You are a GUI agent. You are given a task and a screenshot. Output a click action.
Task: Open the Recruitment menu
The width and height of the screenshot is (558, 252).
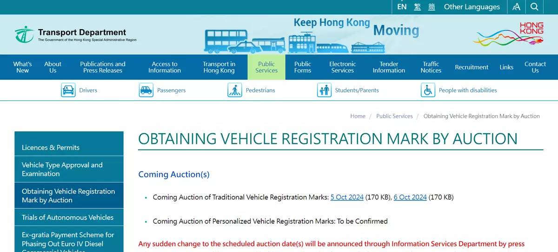pyautogui.click(x=472, y=67)
